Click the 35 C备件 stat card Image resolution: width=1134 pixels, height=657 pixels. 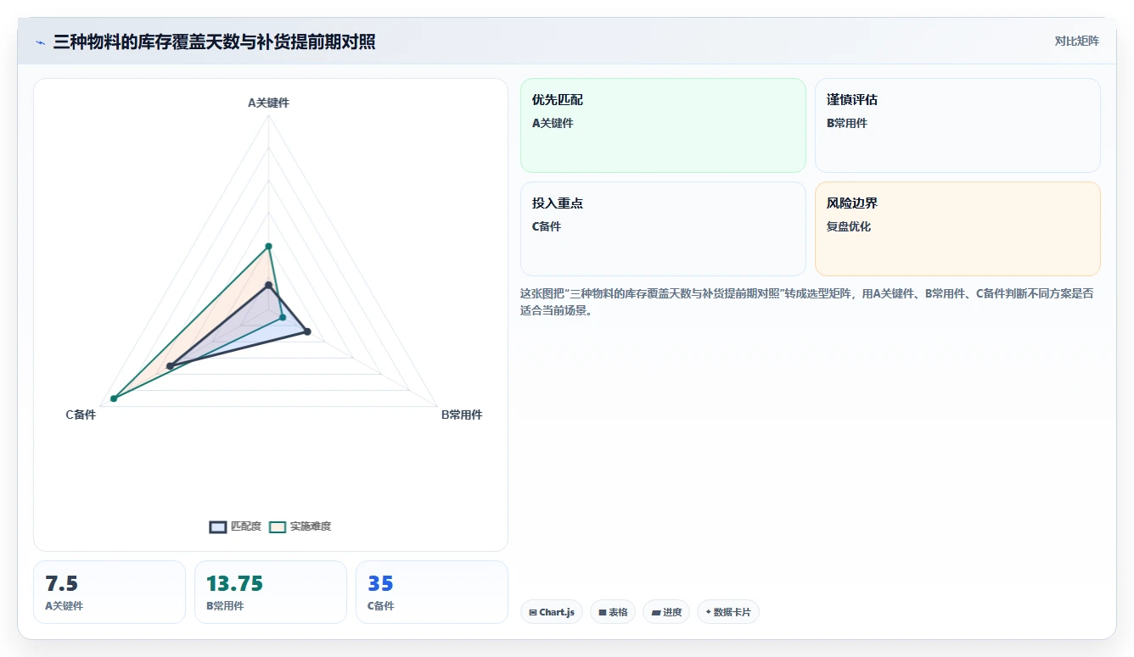[432, 592]
